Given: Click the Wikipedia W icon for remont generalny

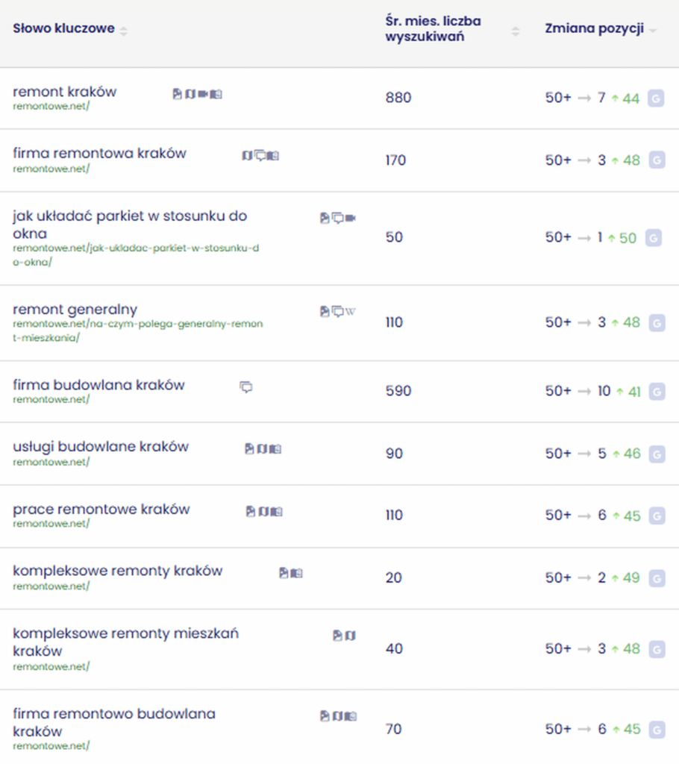Looking at the screenshot, I should tap(351, 311).
